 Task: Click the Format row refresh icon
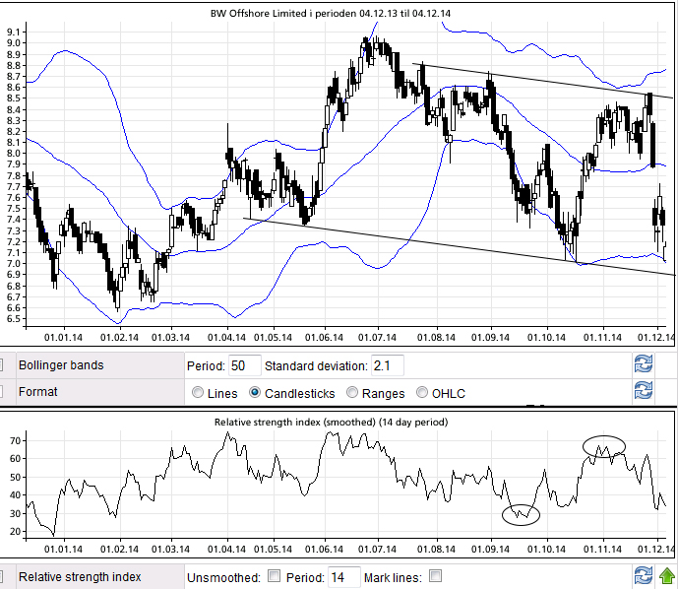(644, 391)
